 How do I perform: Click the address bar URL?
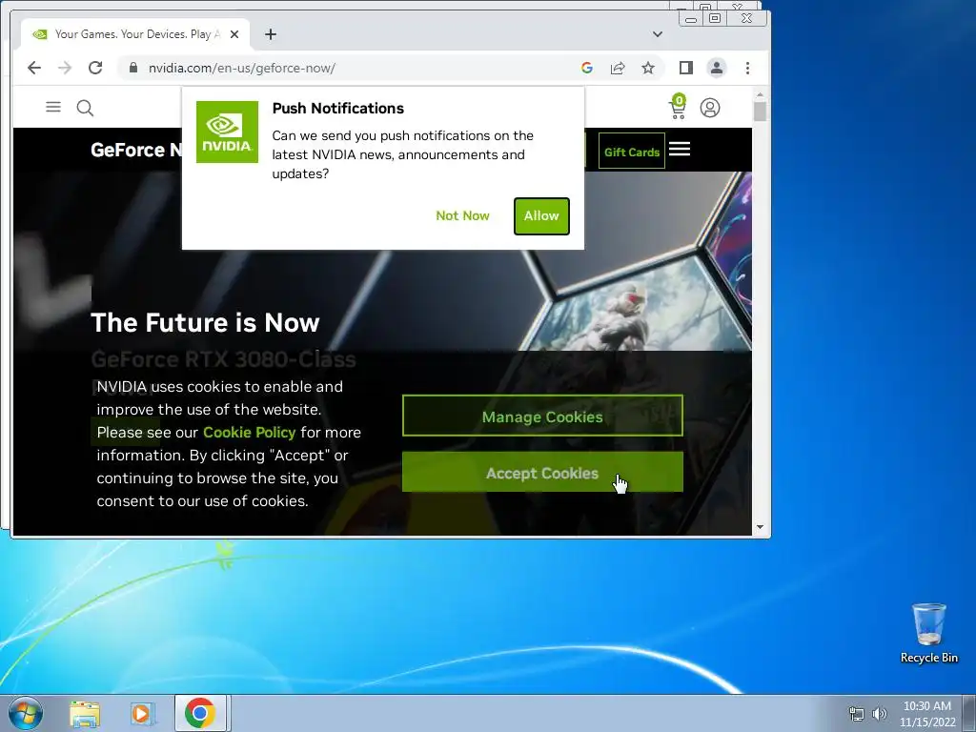pos(241,68)
